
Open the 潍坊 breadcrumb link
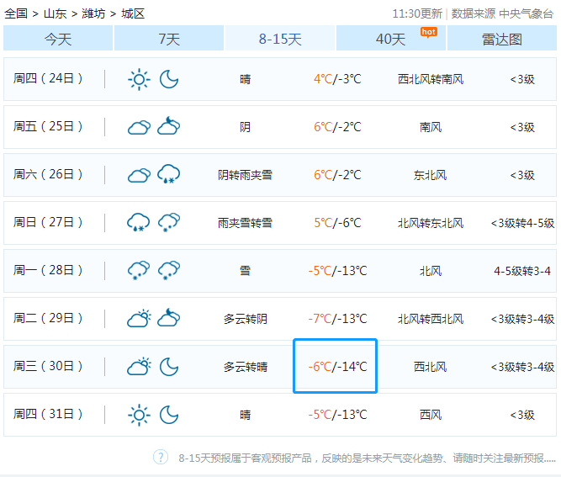pos(93,13)
